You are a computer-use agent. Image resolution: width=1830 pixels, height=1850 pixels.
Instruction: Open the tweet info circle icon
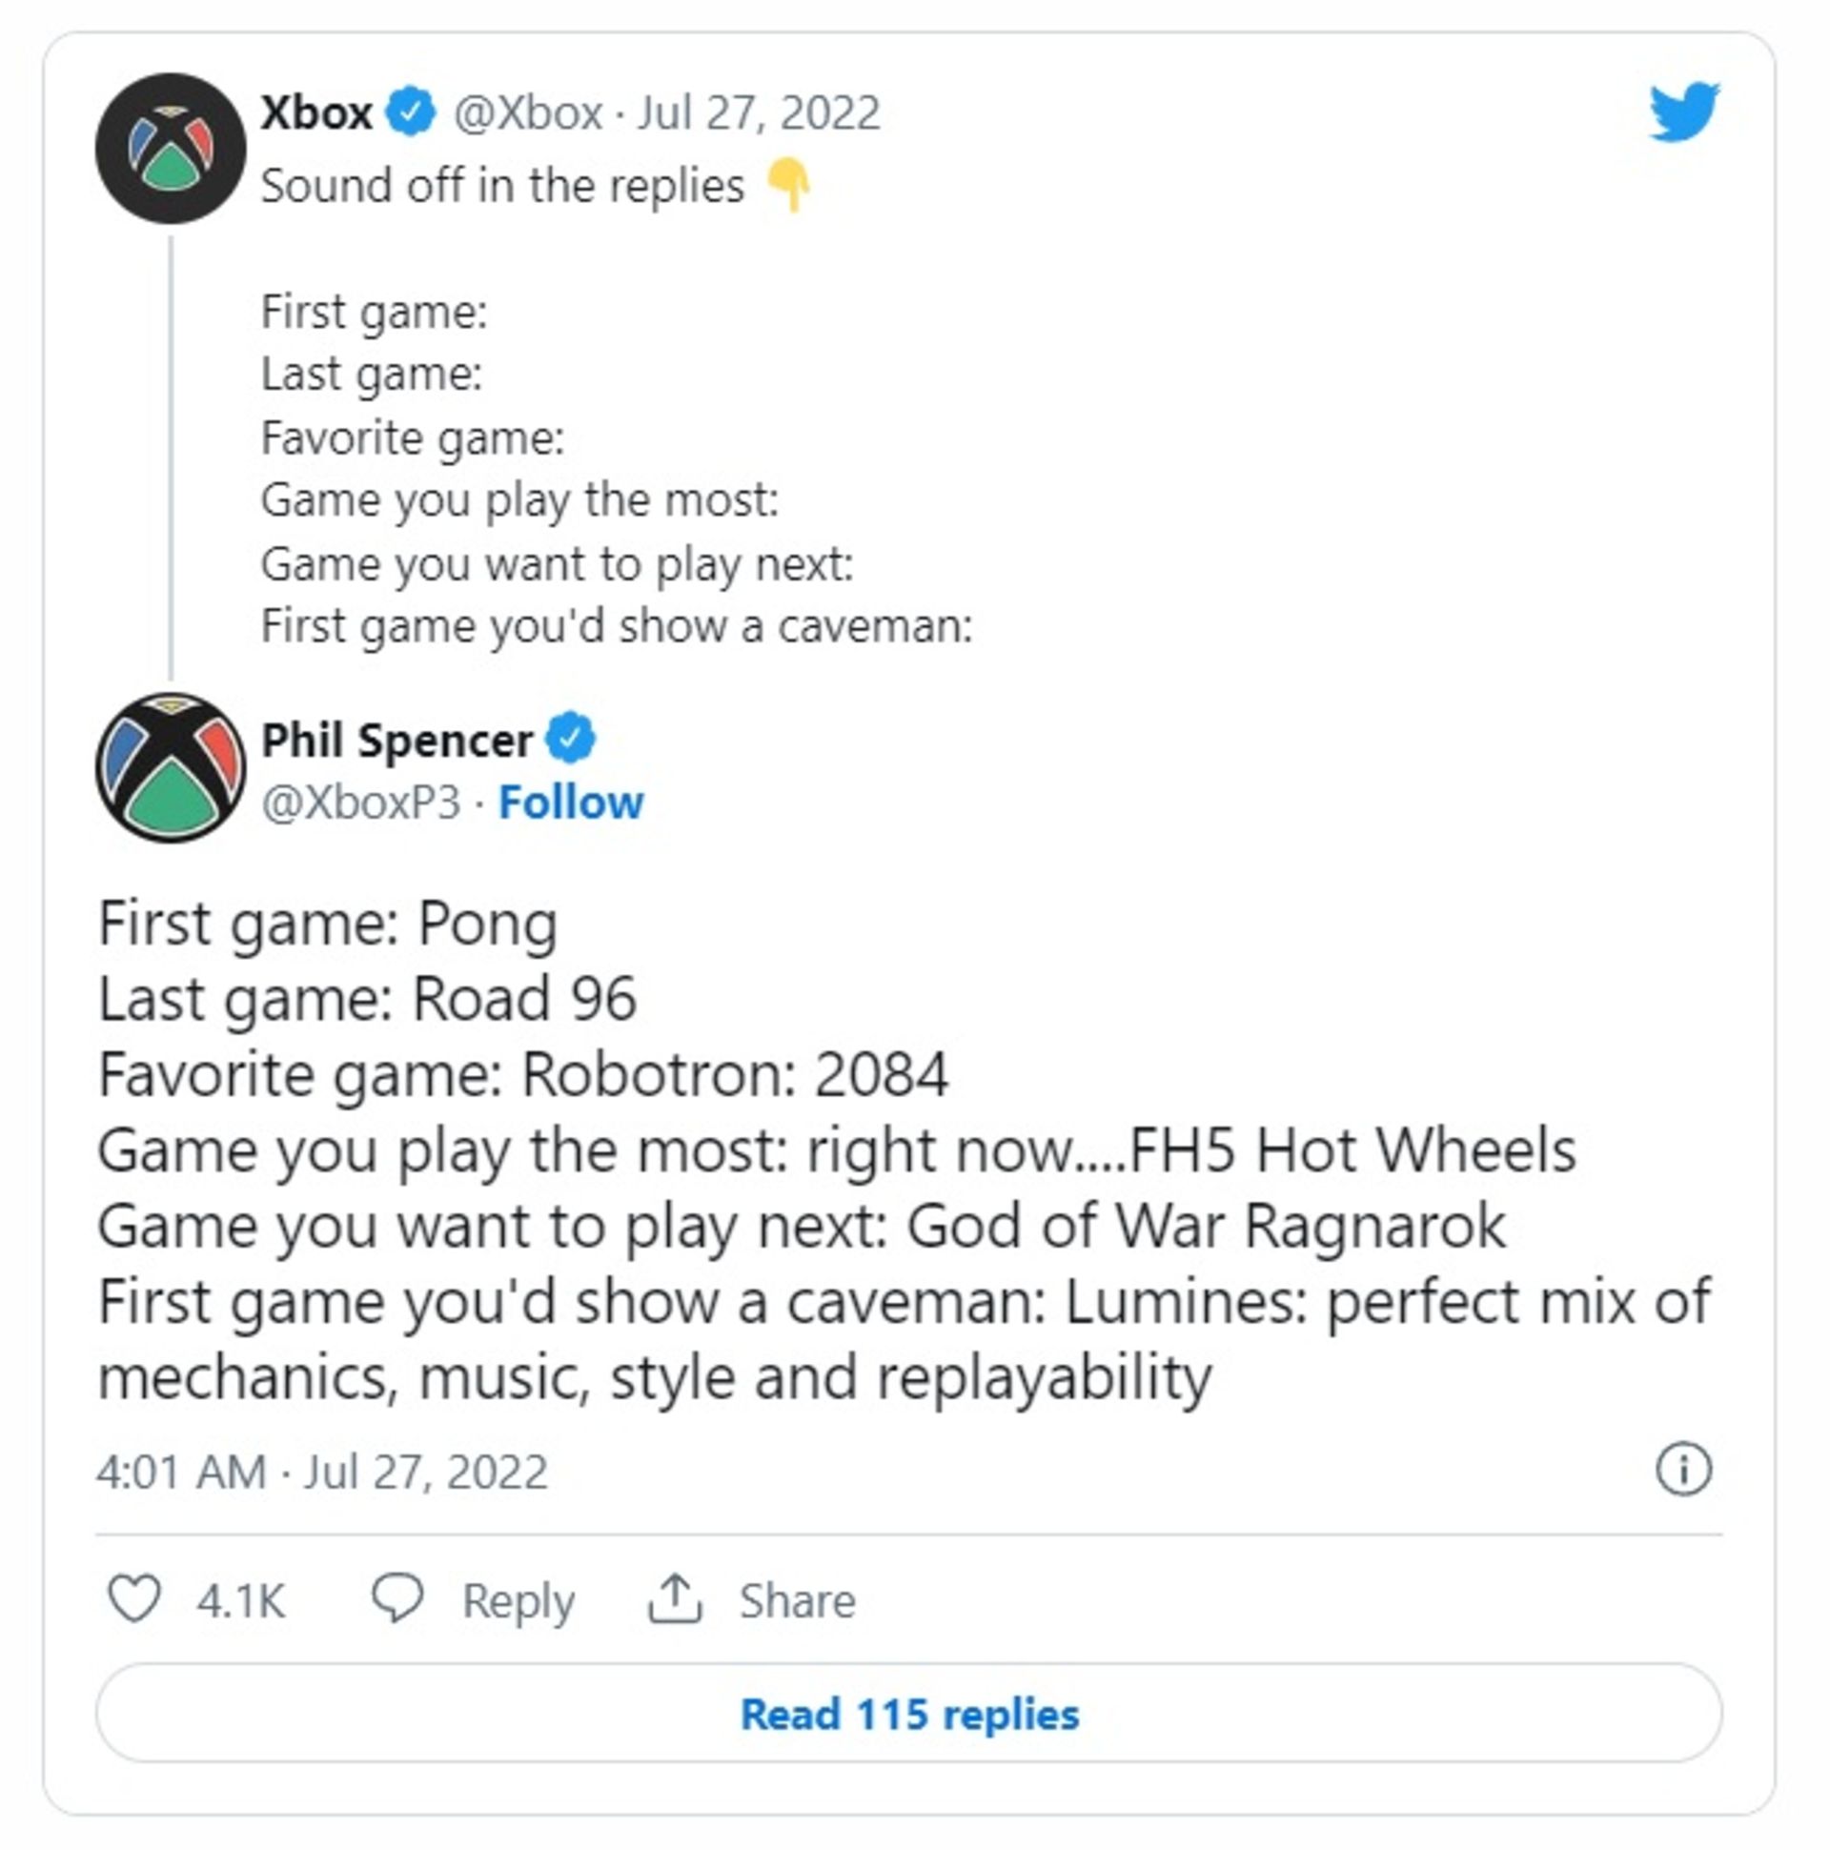1683,1469
